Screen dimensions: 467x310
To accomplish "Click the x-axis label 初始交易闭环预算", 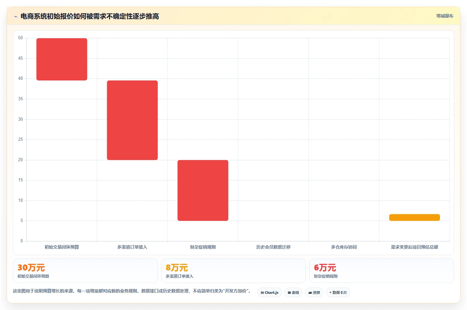I will tap(62, 247).
